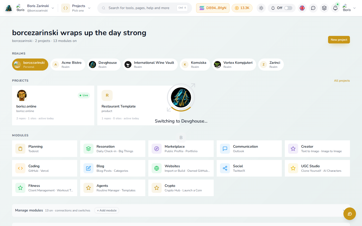The width and height of the screenshot is (362, 226).
Task: Click the borisz.online avatar image
Action: (x=22, y=95)
